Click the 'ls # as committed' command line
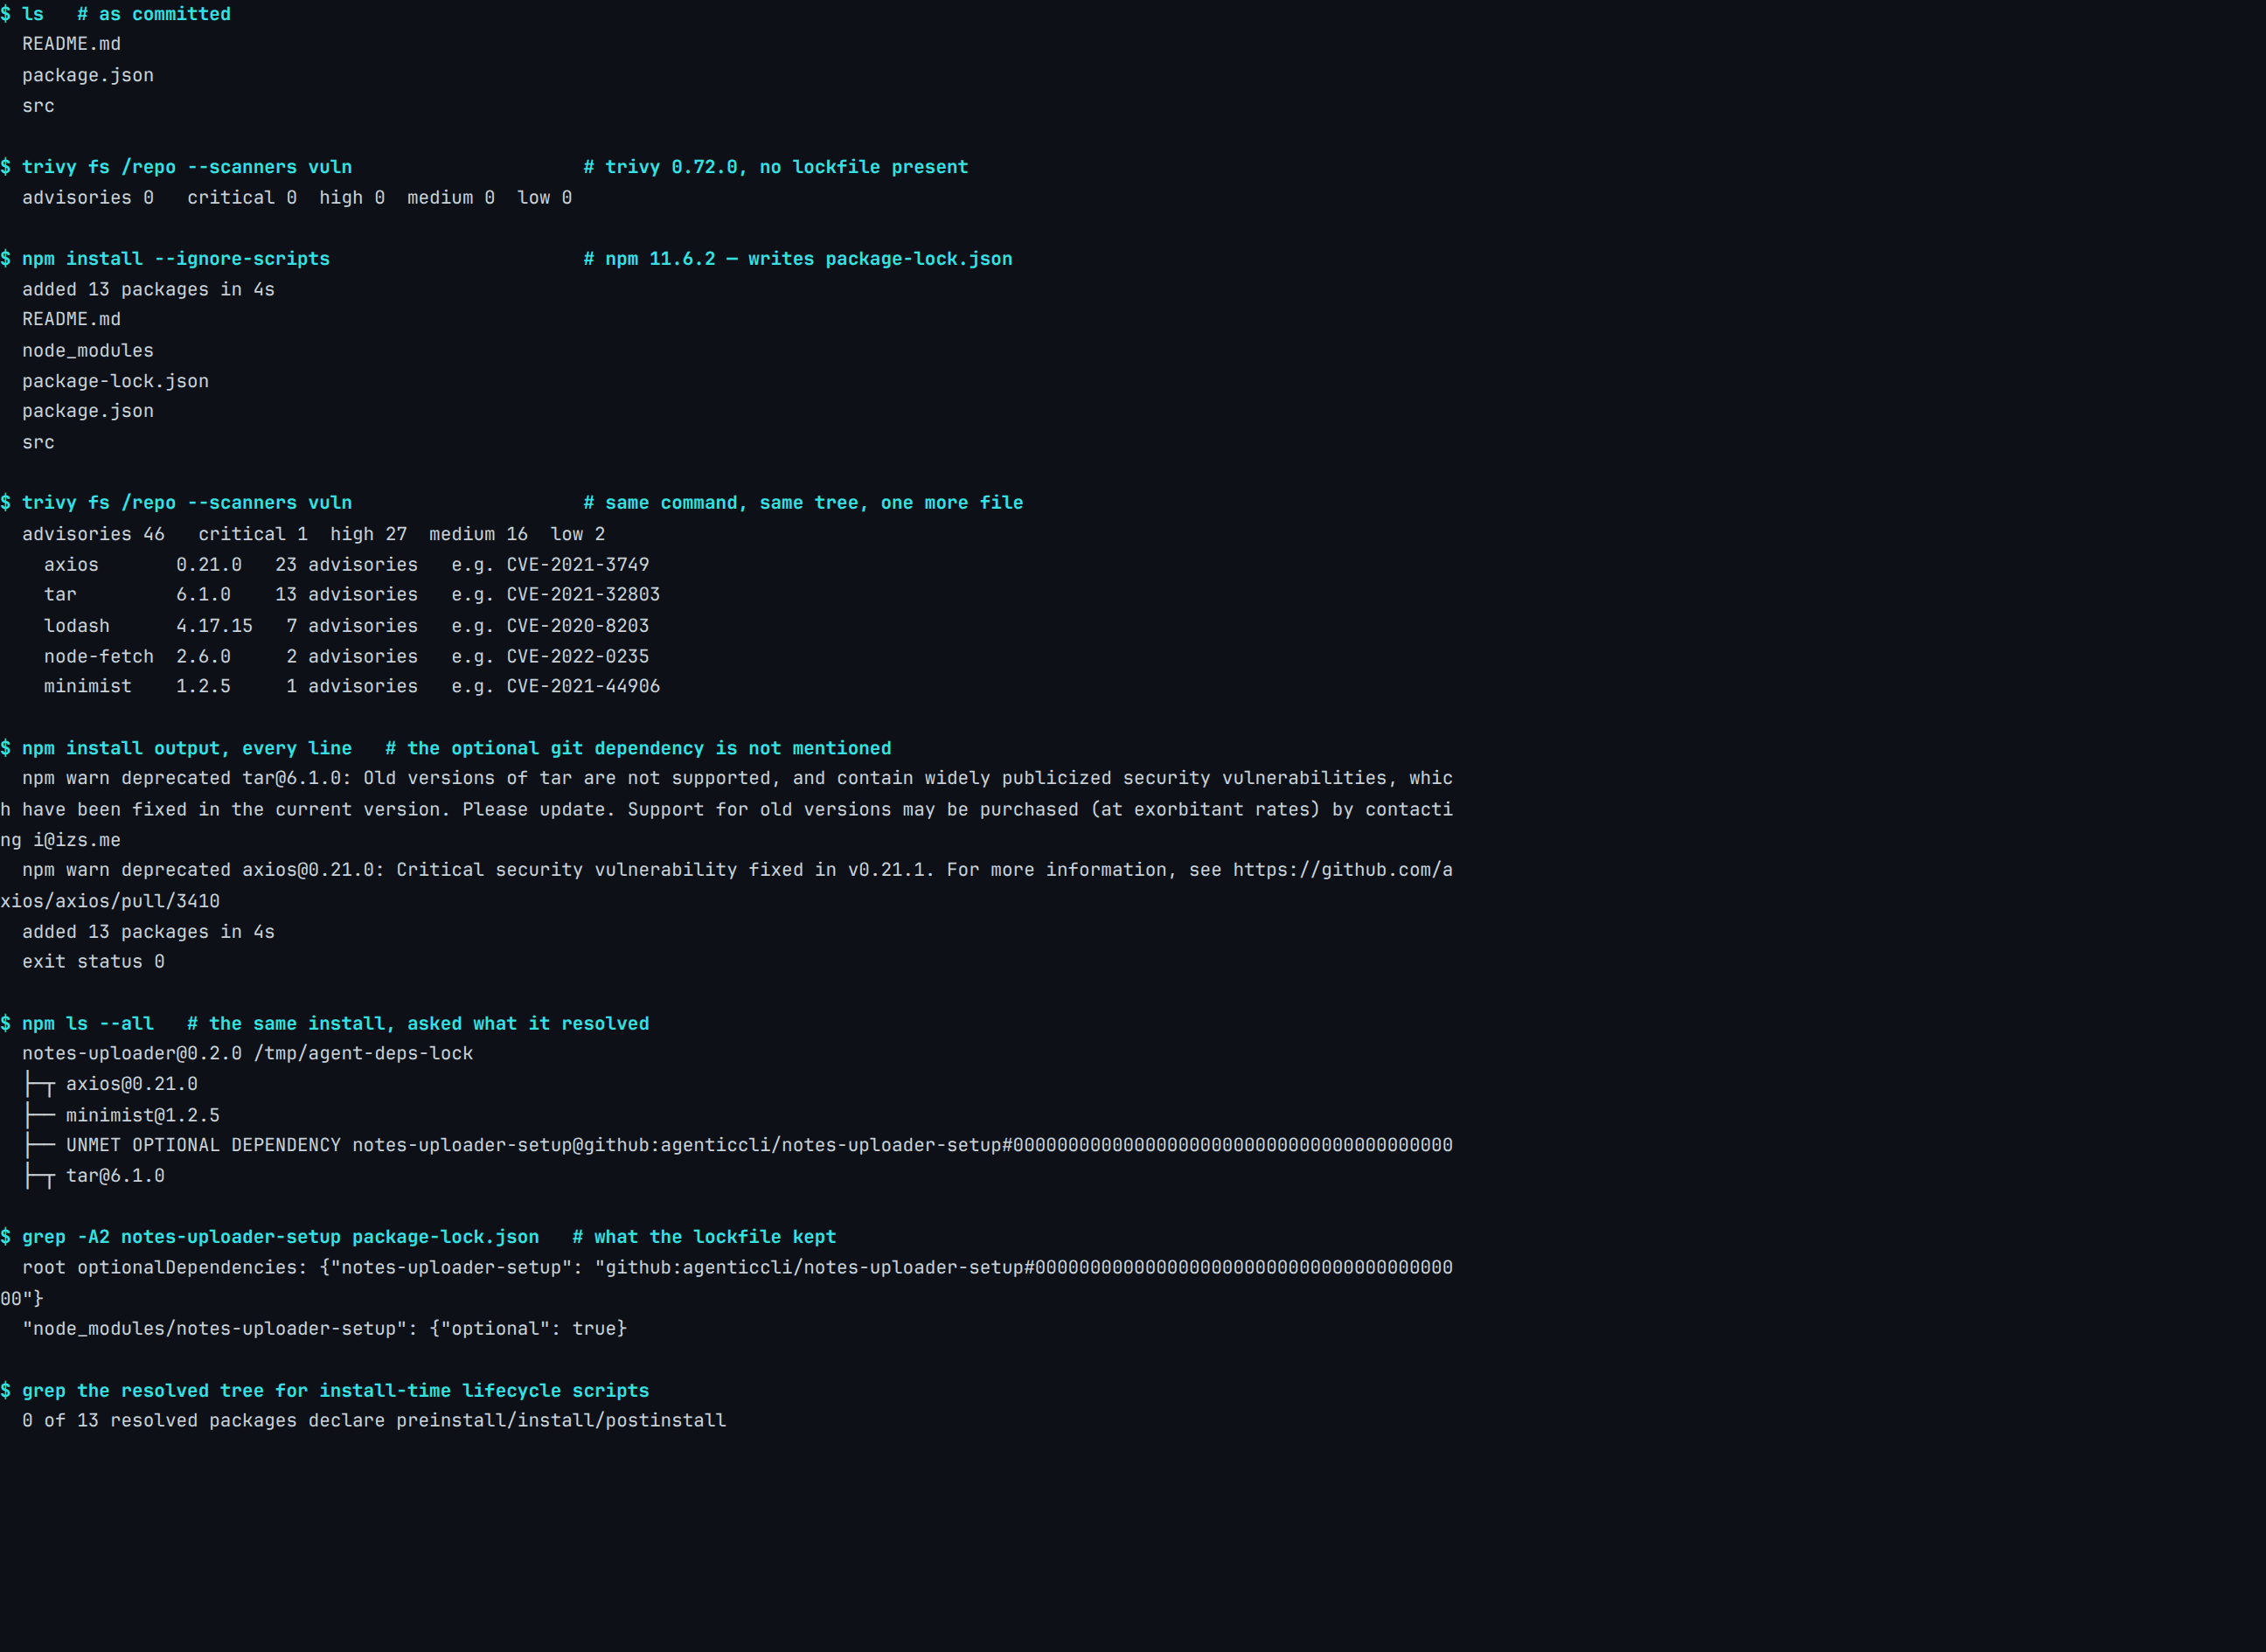The width and height of the screenshot is (2266, 1652). click(115, 14)
